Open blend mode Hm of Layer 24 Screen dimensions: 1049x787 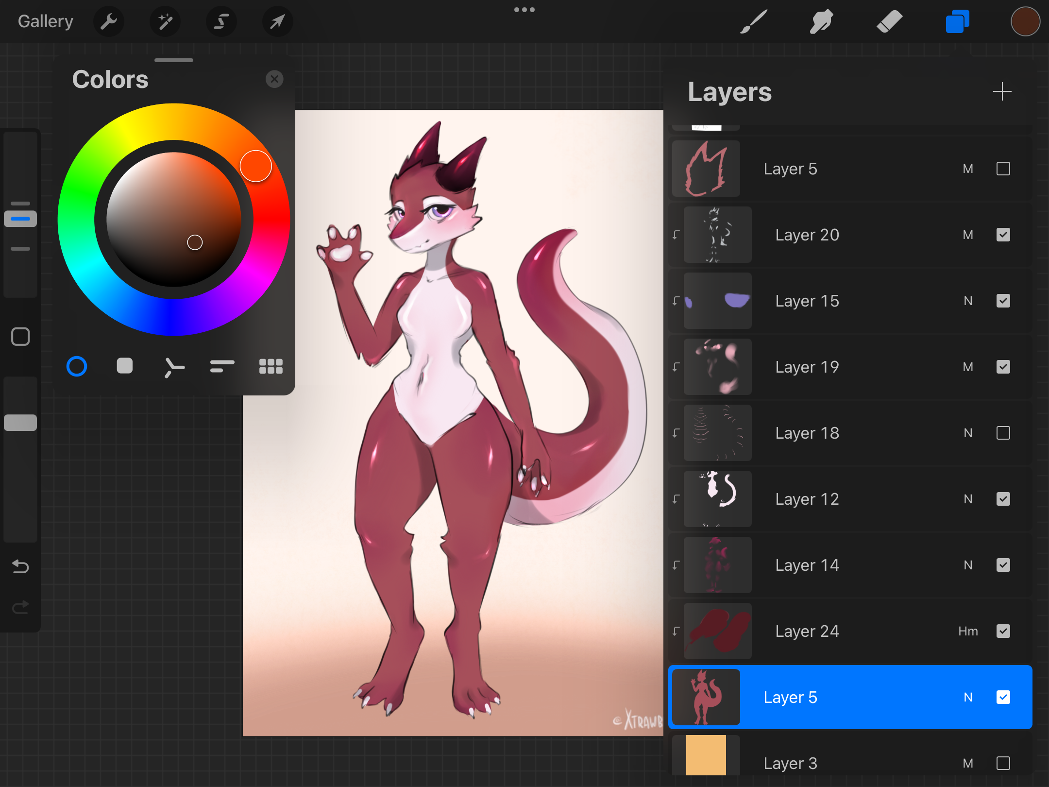tap(968, 631)
